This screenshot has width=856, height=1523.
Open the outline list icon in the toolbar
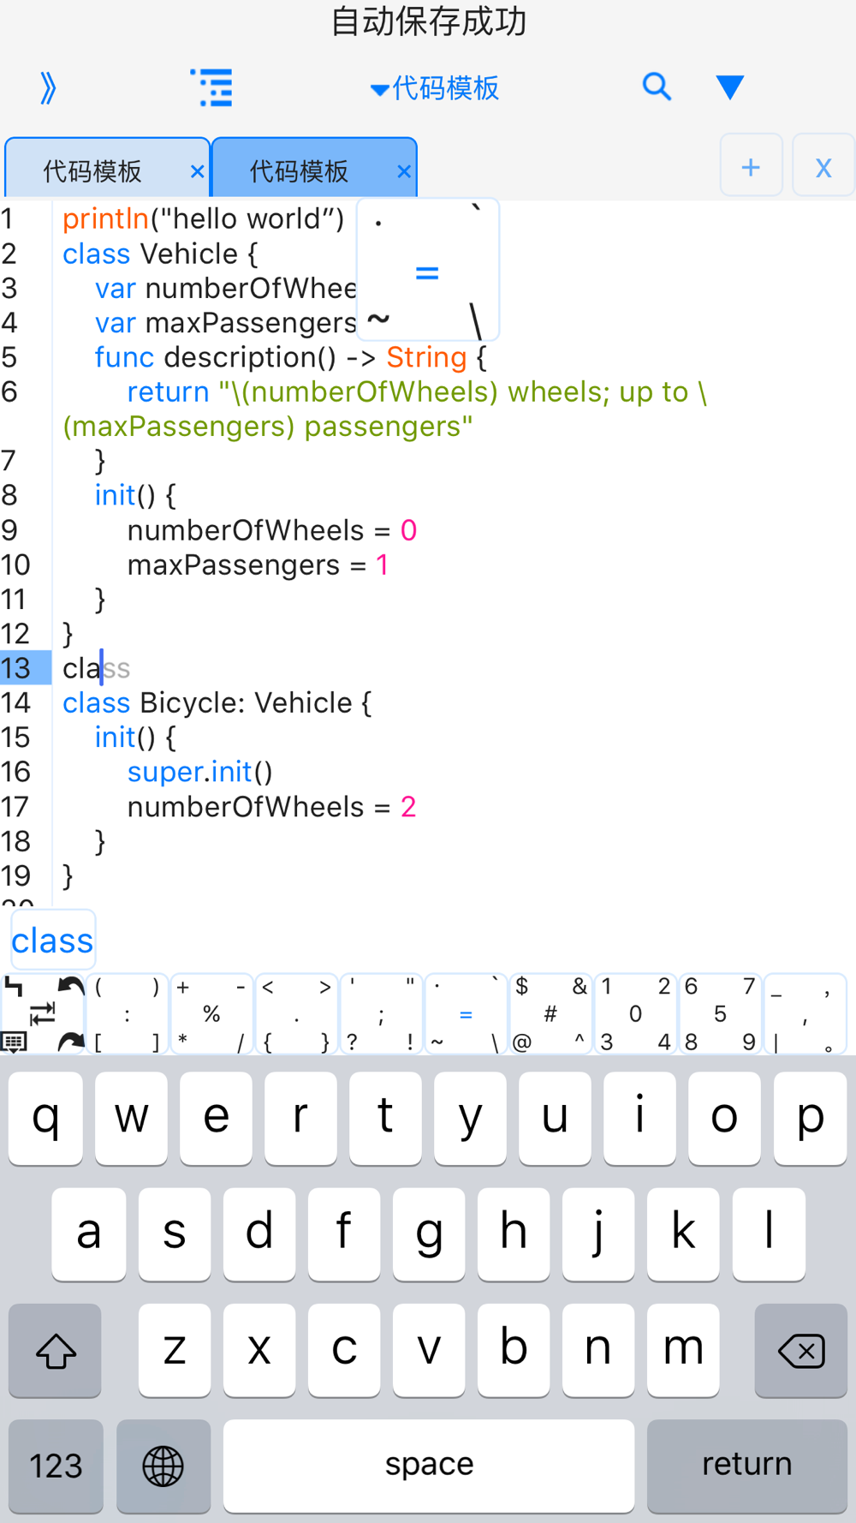(x=211, y=88)
